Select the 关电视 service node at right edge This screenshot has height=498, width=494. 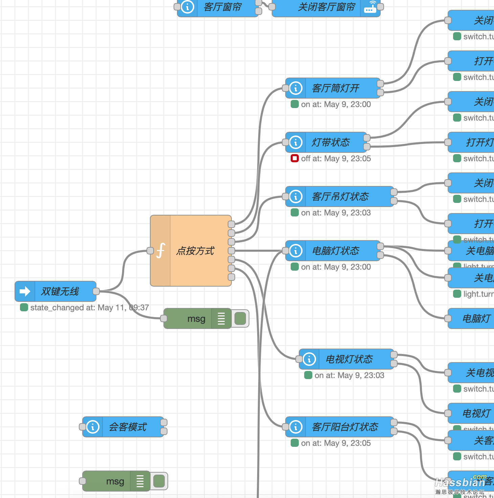471,373
